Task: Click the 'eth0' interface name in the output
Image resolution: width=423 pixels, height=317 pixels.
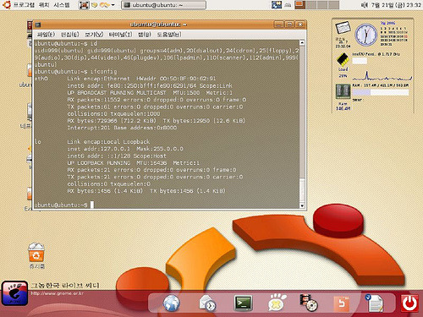Action: [41, 79]
